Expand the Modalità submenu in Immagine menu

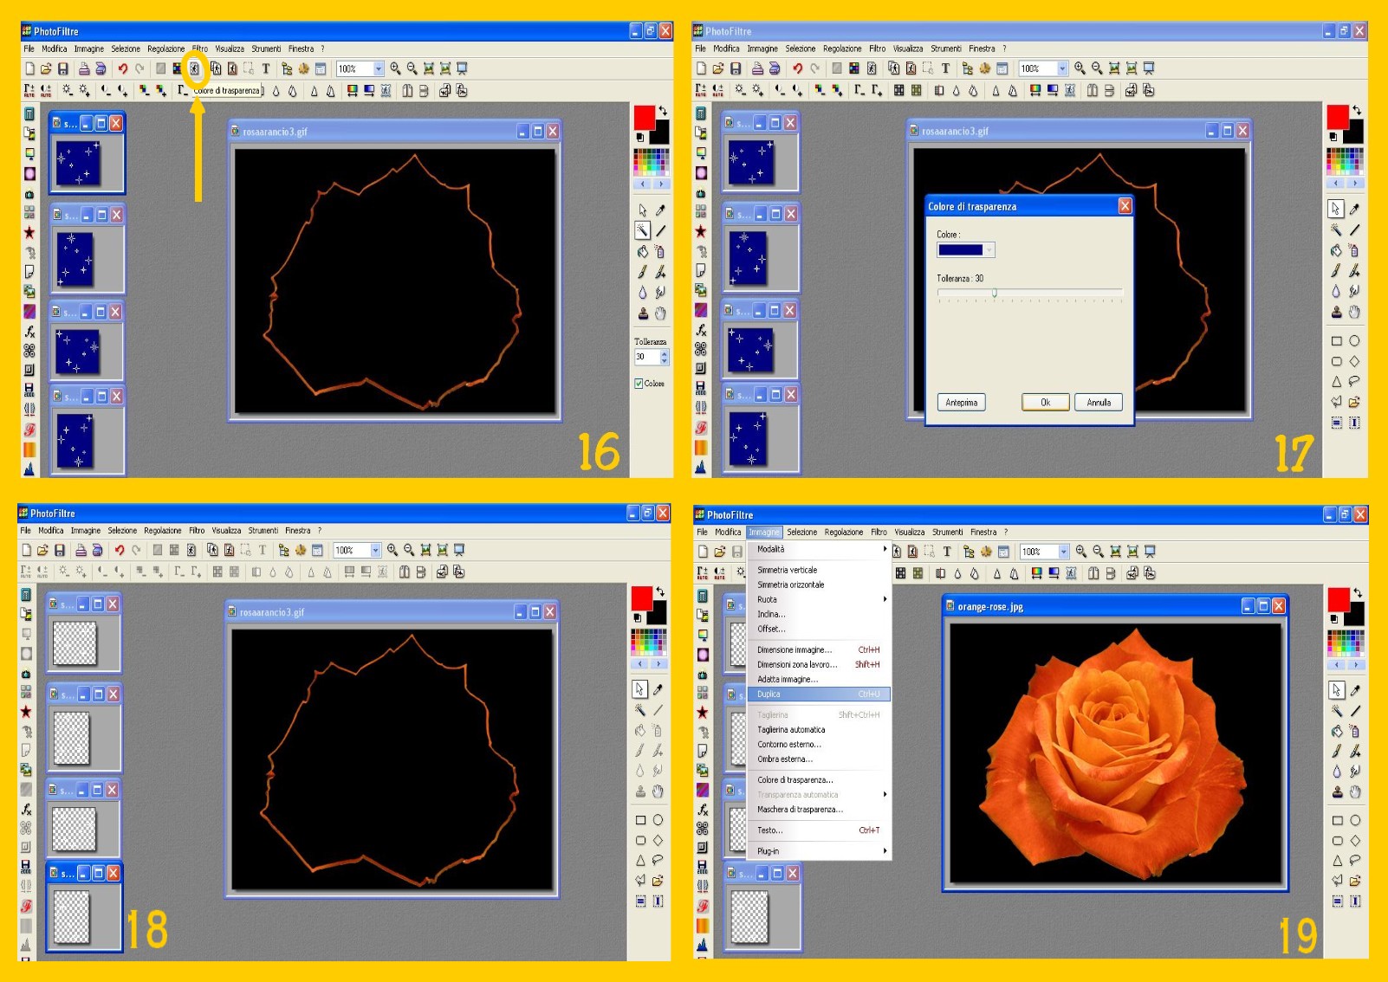[x=819, y=549]
